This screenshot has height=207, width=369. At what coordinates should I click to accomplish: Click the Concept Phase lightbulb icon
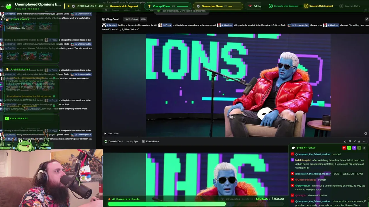point(149,6)
